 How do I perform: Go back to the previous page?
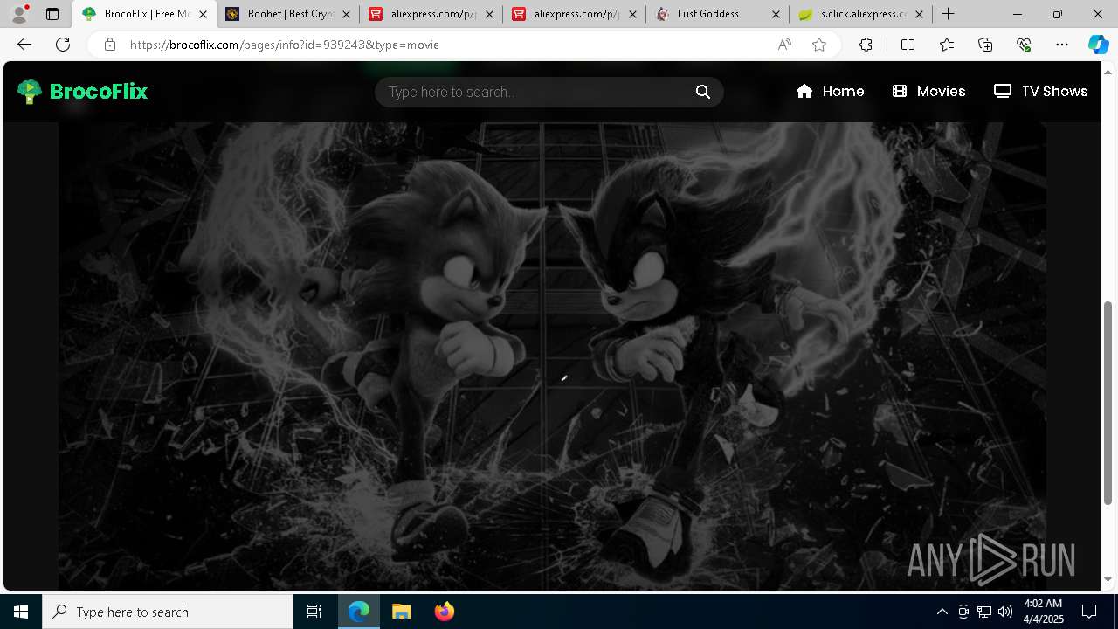point(24,45)
